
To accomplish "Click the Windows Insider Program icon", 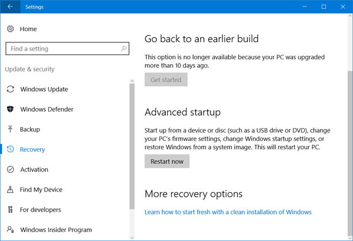I will click(x=10, y=230).
